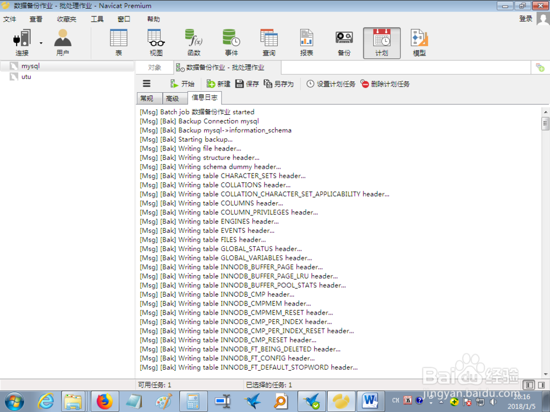Click 另存为 to save a copy

(x=279, y=83)
